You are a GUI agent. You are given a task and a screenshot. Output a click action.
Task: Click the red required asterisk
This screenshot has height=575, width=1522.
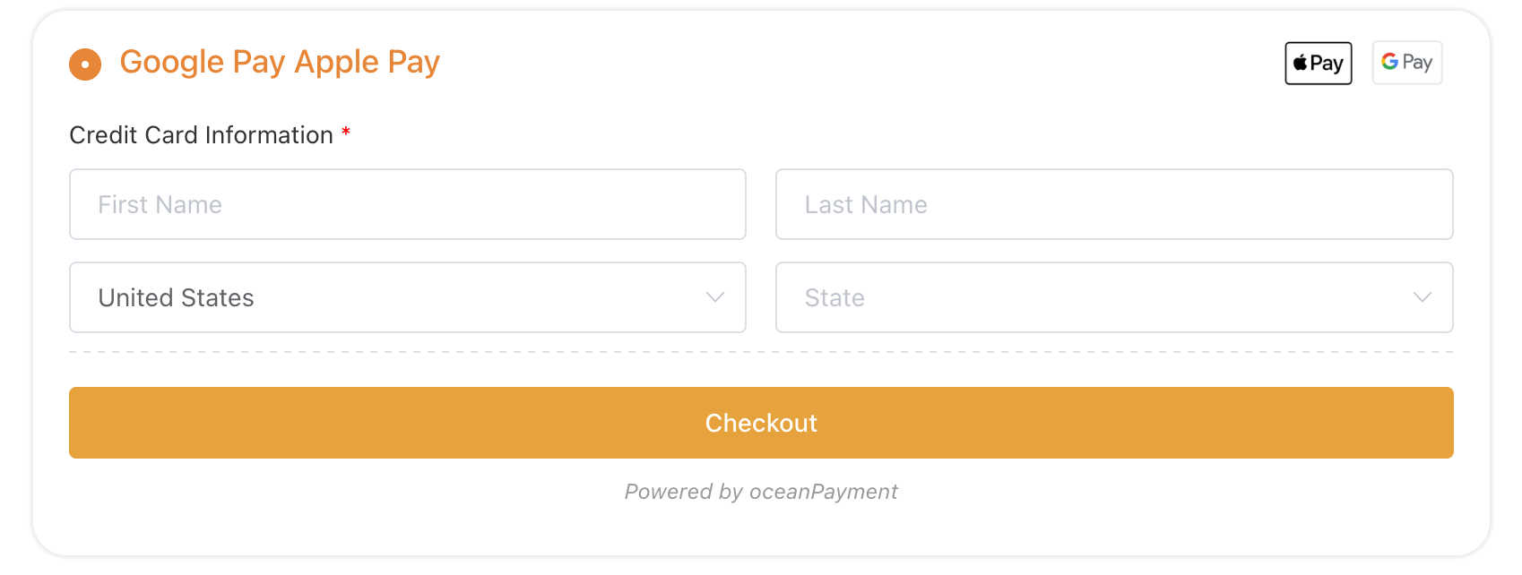[346, 133]
